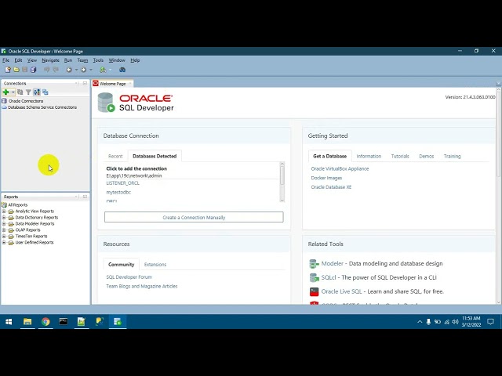
Task: Open New Connection dropdown arrow
Action: pos(13,92)
